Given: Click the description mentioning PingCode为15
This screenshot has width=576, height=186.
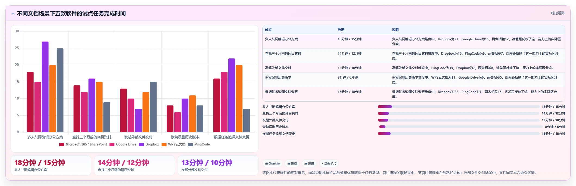Looking at the screenshot, I should coord(473,68).
